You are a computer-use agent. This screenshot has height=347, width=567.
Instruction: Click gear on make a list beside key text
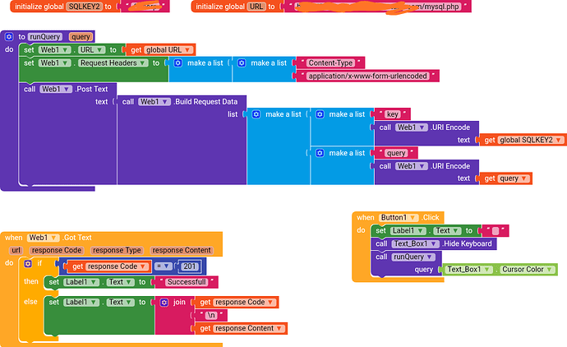click(319, 114)
